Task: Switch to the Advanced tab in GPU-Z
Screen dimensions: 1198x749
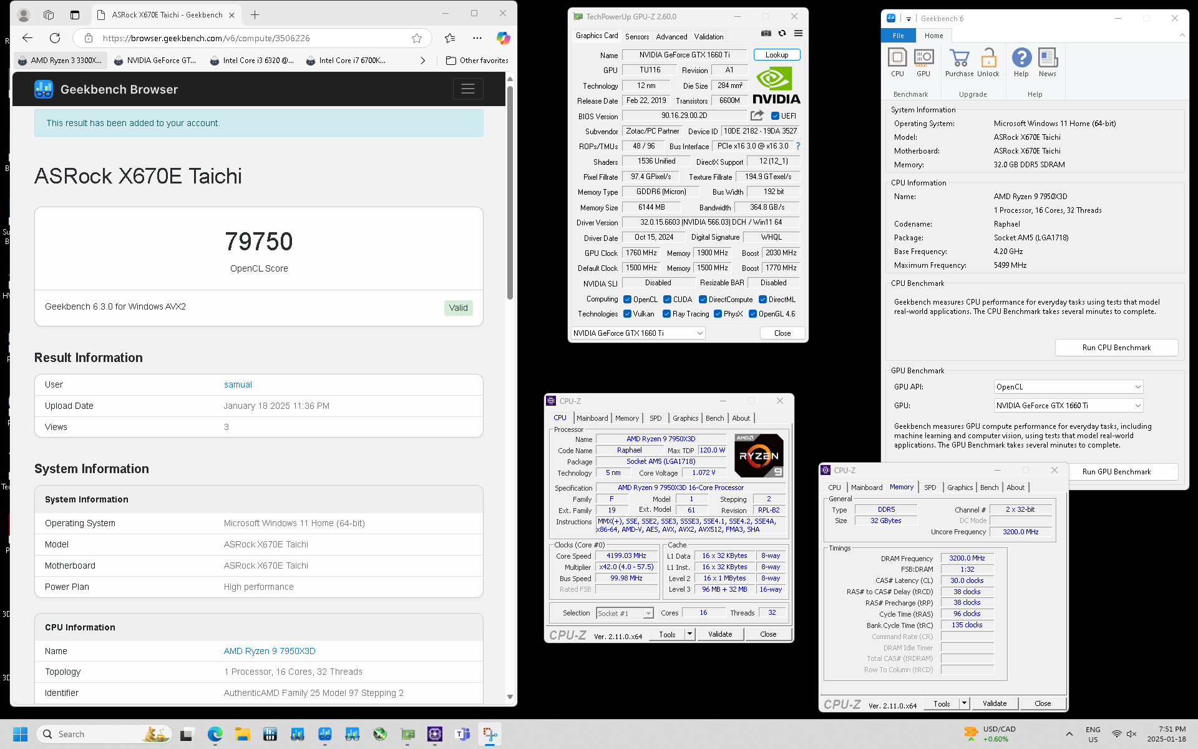Action: pos(671,37)
